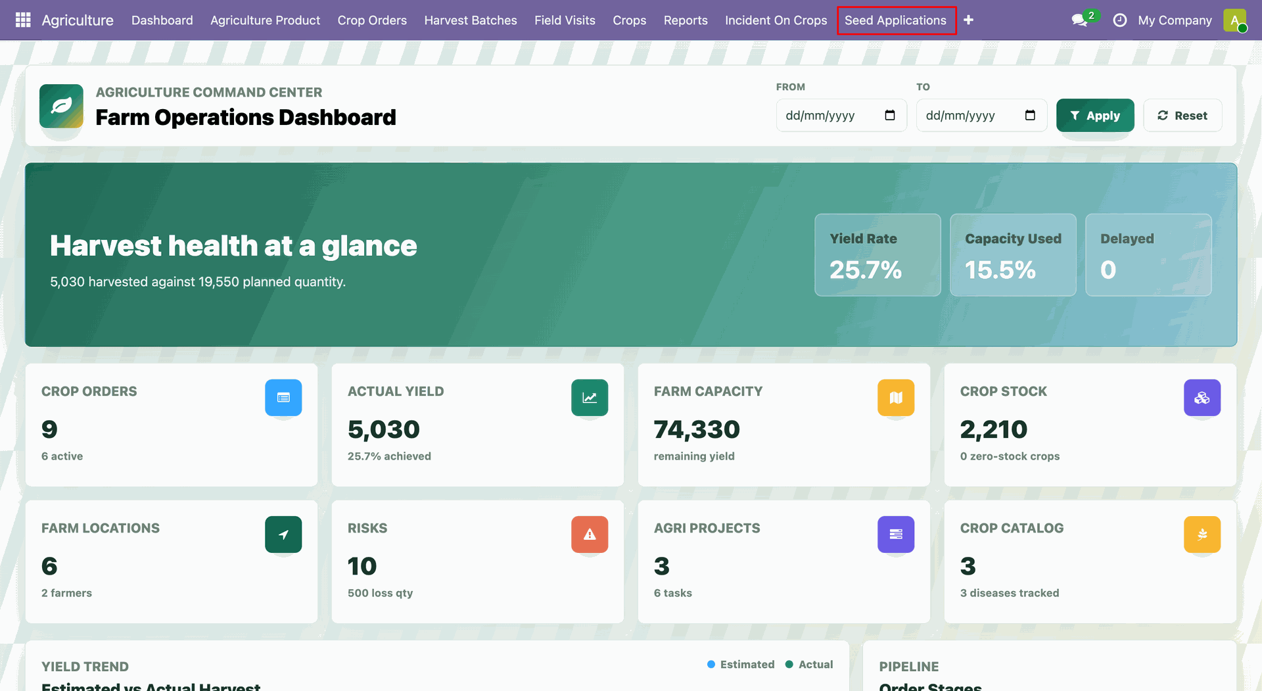Viewport: 1262px width, 691px height.
Task: Click the Crop Catalog plant icon
Action: click(1202, 535)
